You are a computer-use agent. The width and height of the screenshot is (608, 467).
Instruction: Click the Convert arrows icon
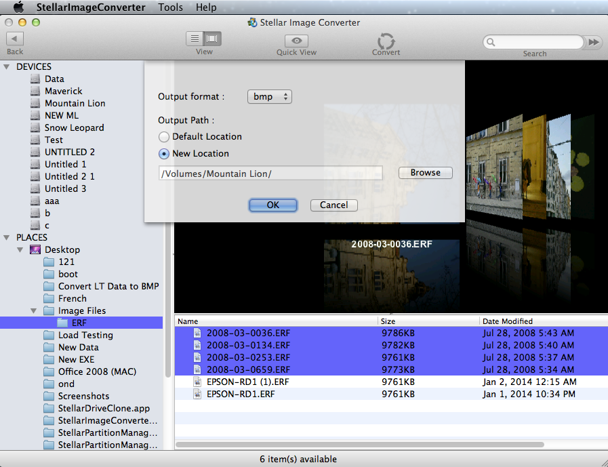click(386, 41)
